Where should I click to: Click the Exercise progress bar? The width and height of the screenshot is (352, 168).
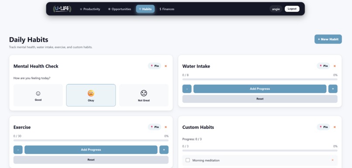(91, 141)
